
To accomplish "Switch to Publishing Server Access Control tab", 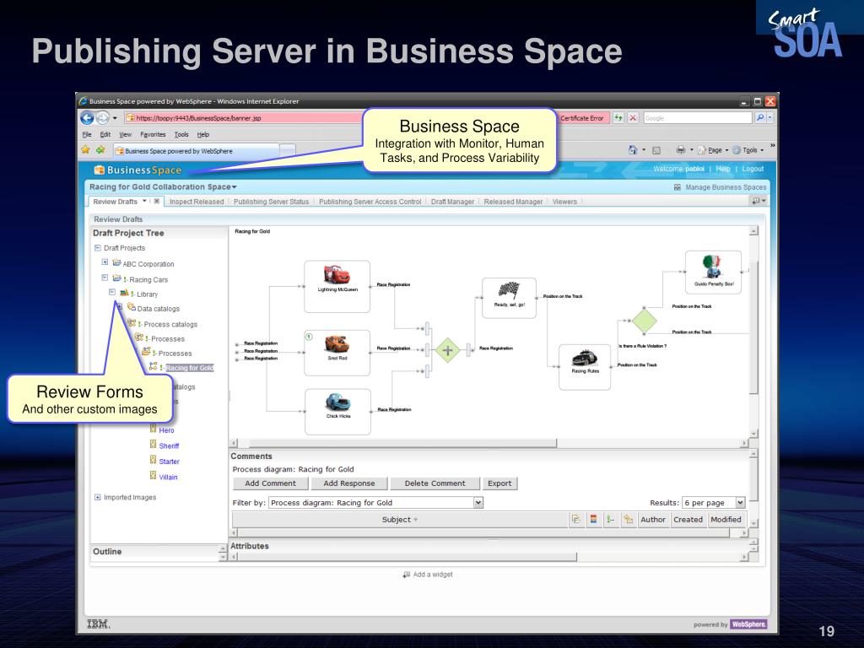I will tap(370, 202).
